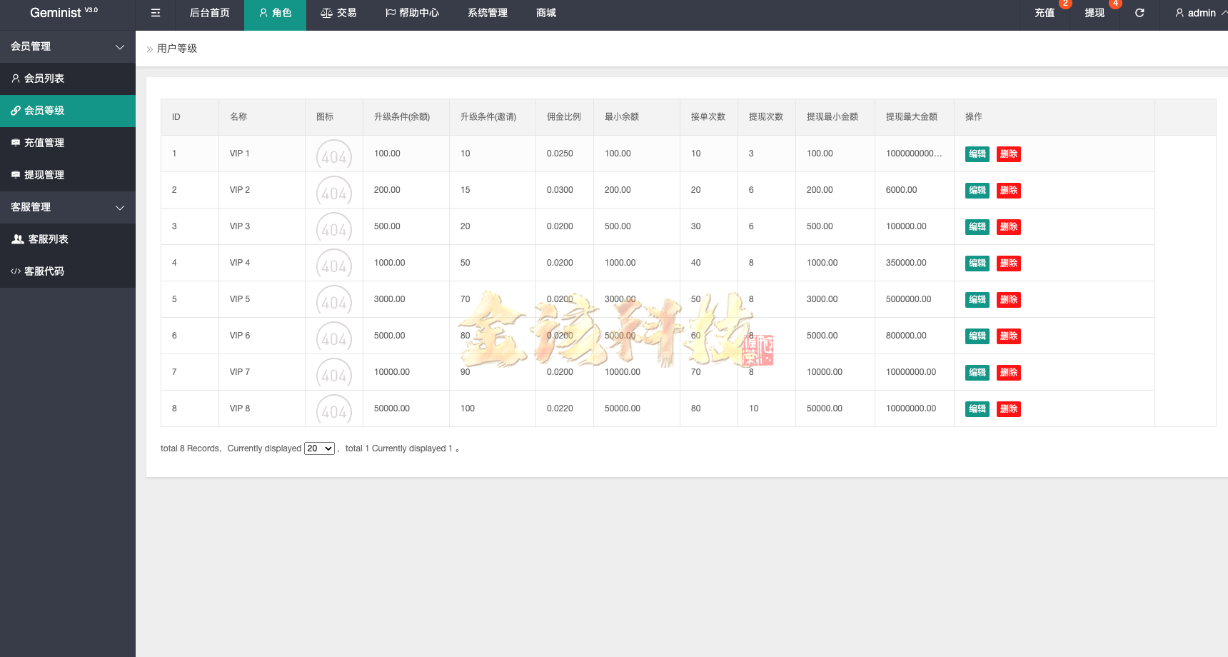
Task: Open the 系统管理 menu
Action: 486,12
